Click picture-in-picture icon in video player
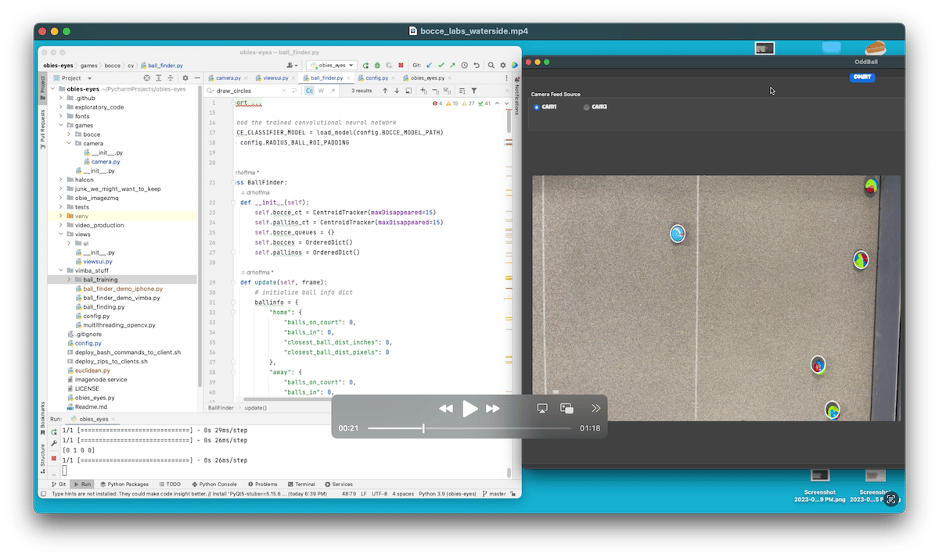The width and height of the screenshot is (939, 558). pyautogui.click(x=567, y=408)
